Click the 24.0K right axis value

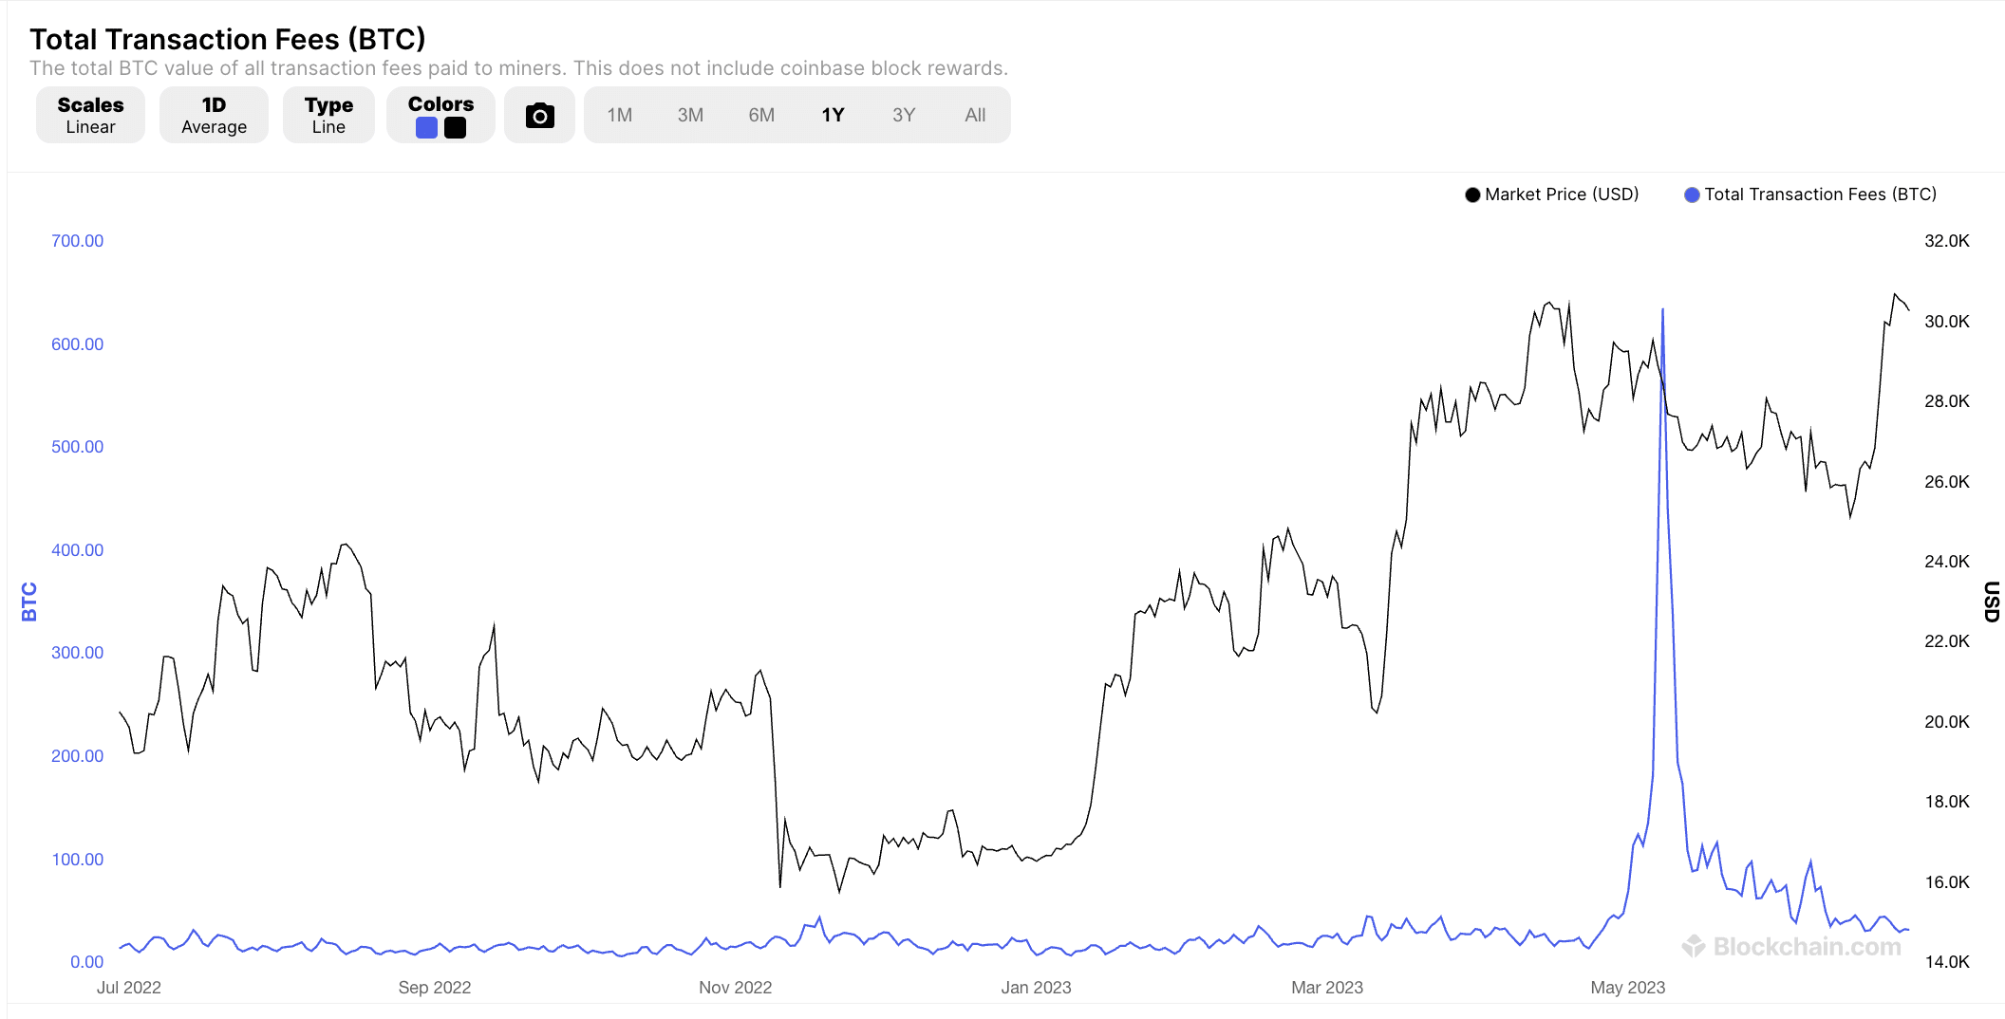1947,562
